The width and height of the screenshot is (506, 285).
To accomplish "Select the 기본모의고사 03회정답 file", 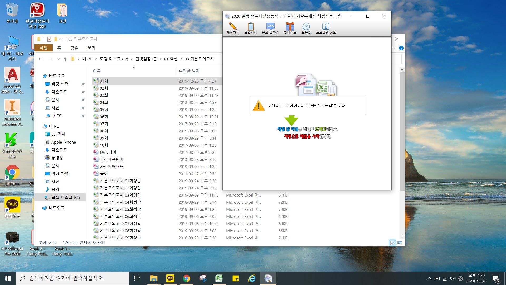I will click(x=120, y=195).
